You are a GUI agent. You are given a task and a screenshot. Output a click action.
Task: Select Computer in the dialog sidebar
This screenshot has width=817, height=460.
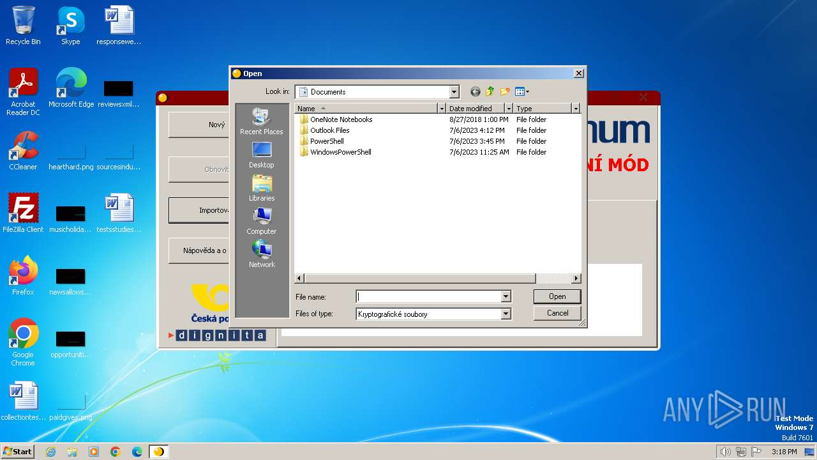point(262,221)
